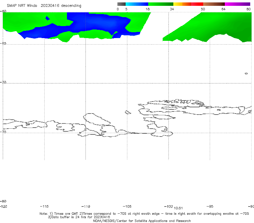
Task: Click the green 18-34 segment of color bar
Action: tap(161, 4)
